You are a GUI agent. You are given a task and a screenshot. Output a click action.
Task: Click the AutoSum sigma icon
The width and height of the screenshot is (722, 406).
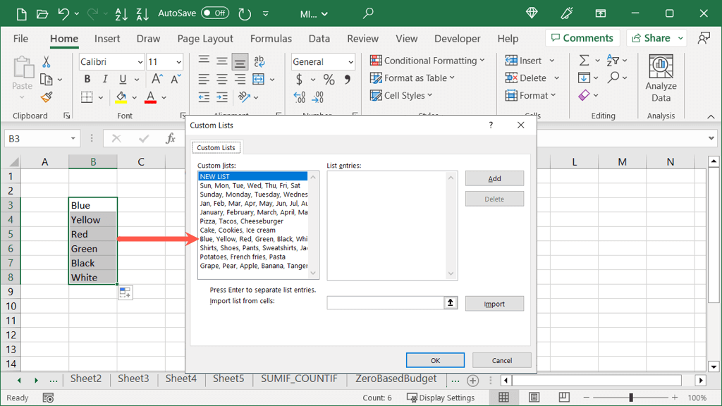584,61
